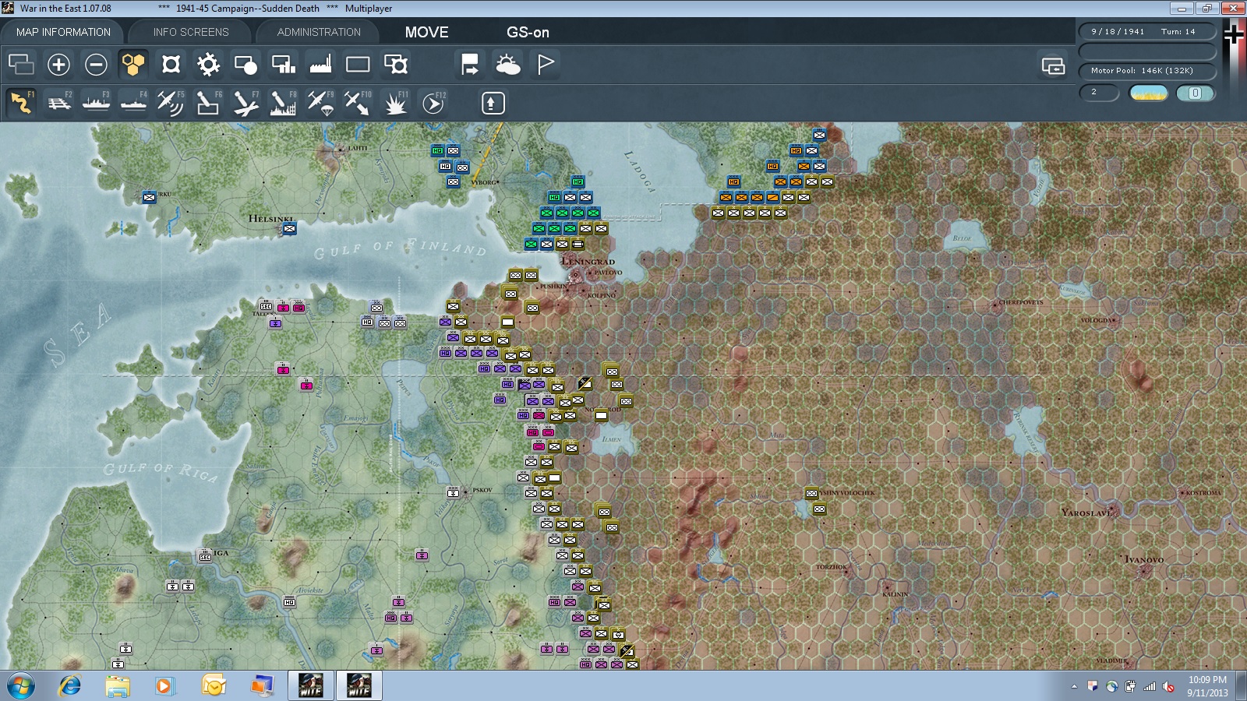
Task: Click the zoom in plus icon
Action: point(58,65)
